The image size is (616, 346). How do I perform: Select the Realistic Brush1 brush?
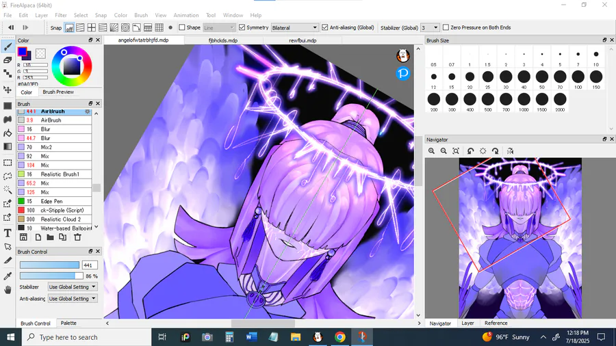pos(54,174)
